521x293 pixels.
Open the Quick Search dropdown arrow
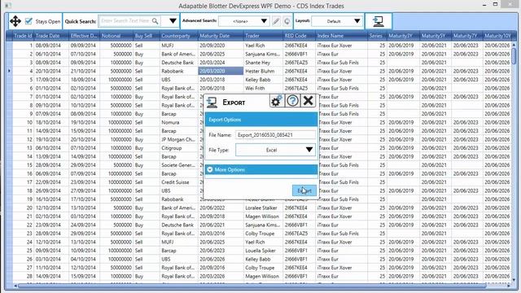click(173, 21)
